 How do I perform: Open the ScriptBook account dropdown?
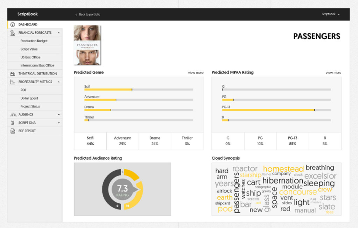(x=331, y=14)
